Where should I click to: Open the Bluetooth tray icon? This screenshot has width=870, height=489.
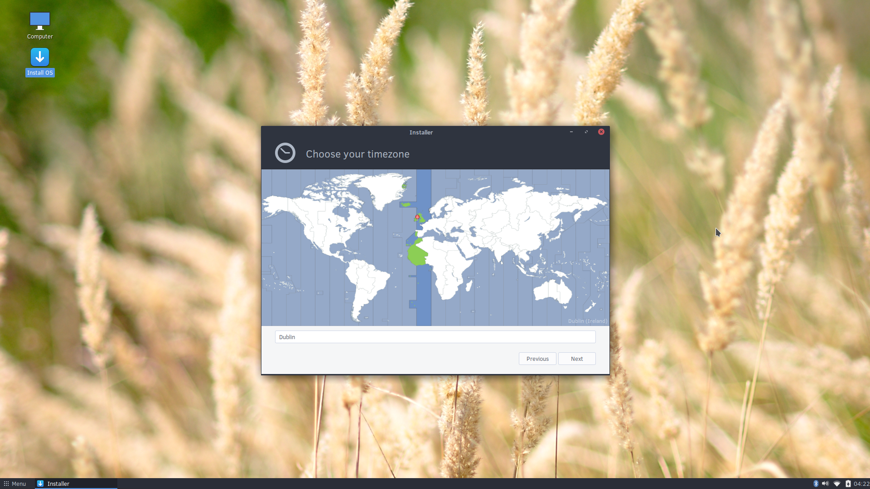click(816, 484)
